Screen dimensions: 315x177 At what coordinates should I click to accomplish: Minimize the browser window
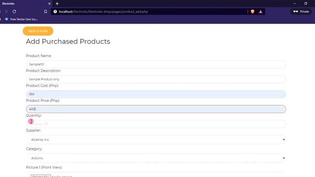click(x=294, y=3)
